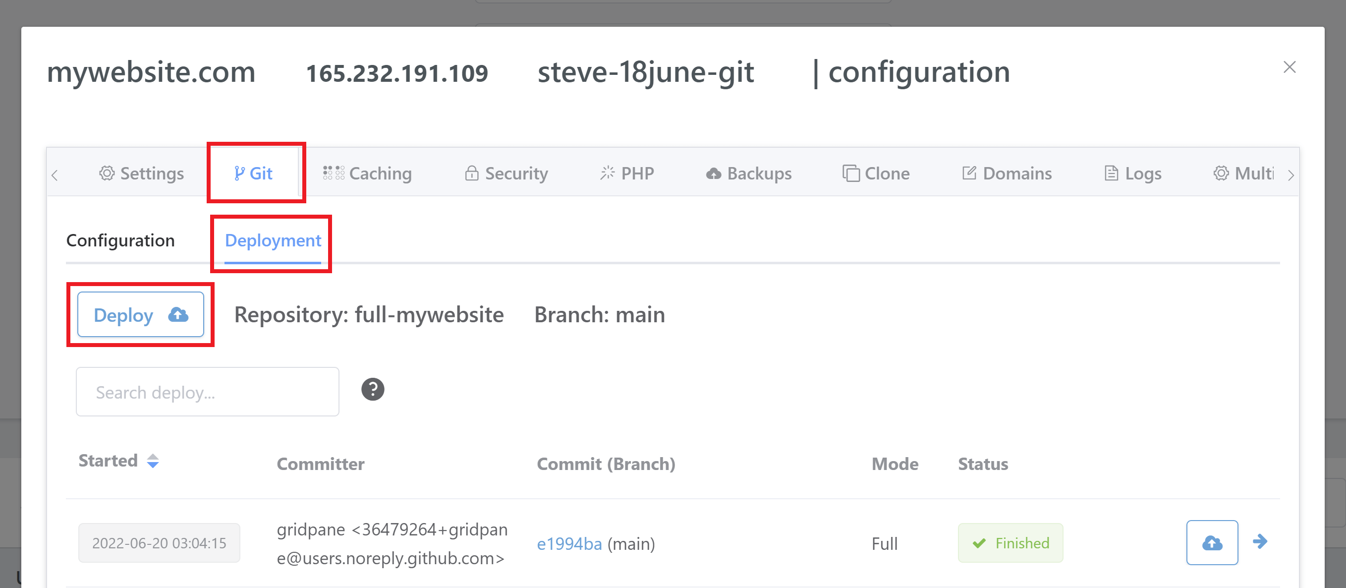Click the Search deploy input field
Viewport: 1346px width, 588px height.
pyautogui.click(x=208, y=392)
